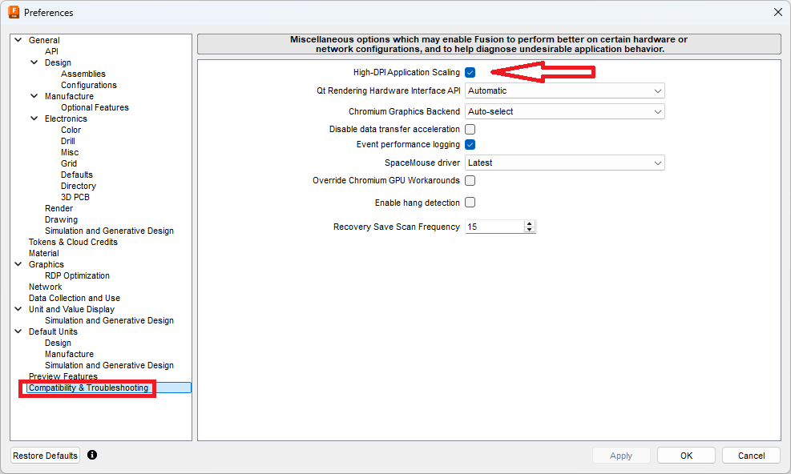Enable Disable data transfer acceleration checkbox
Screen dimensions: 791x474
coord(470,130)
